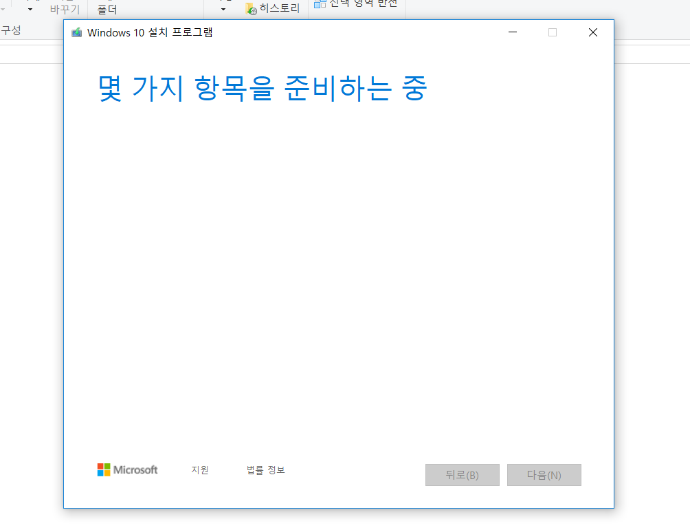
Task: Click the Windows 10 설치 프로그램 title text
Action: (150, 32)
